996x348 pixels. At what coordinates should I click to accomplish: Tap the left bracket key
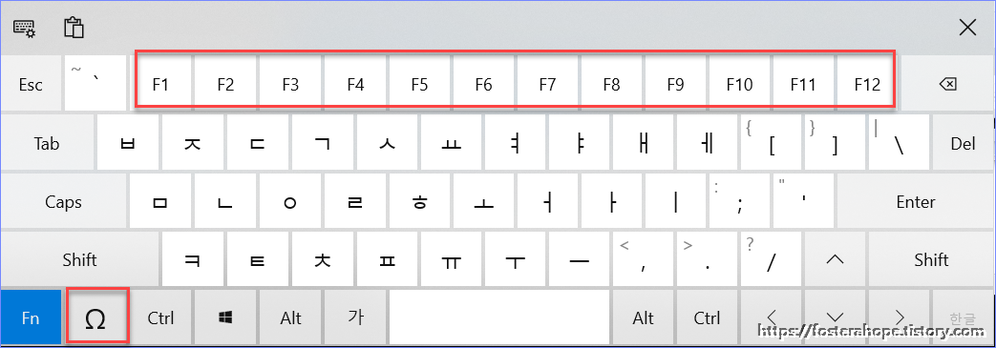coord(772,144)
